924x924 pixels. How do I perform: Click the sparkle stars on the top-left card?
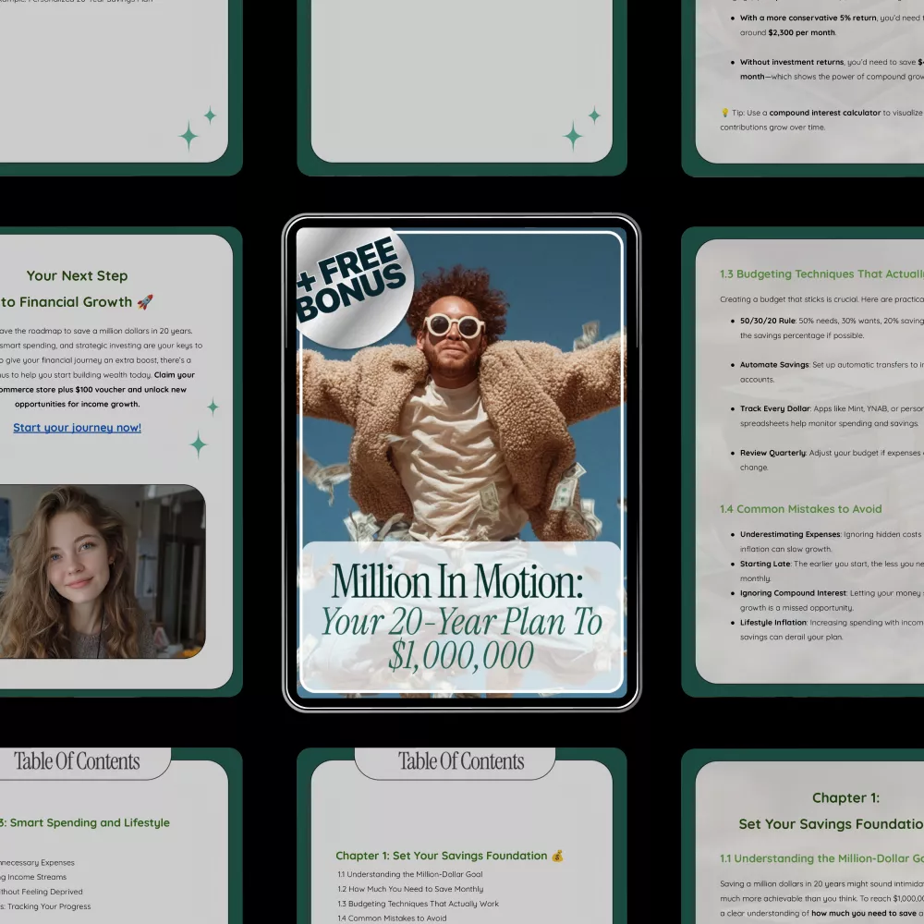coord(196,129)
